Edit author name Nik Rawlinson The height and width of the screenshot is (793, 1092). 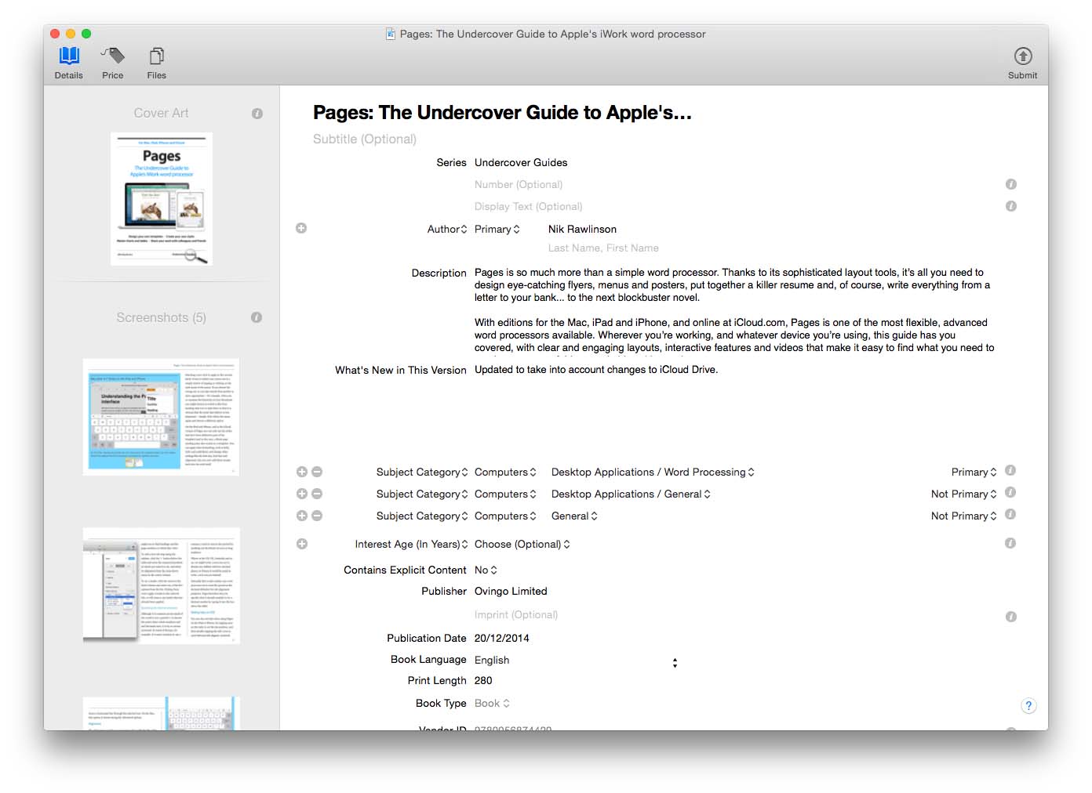[x=582, y=229]
